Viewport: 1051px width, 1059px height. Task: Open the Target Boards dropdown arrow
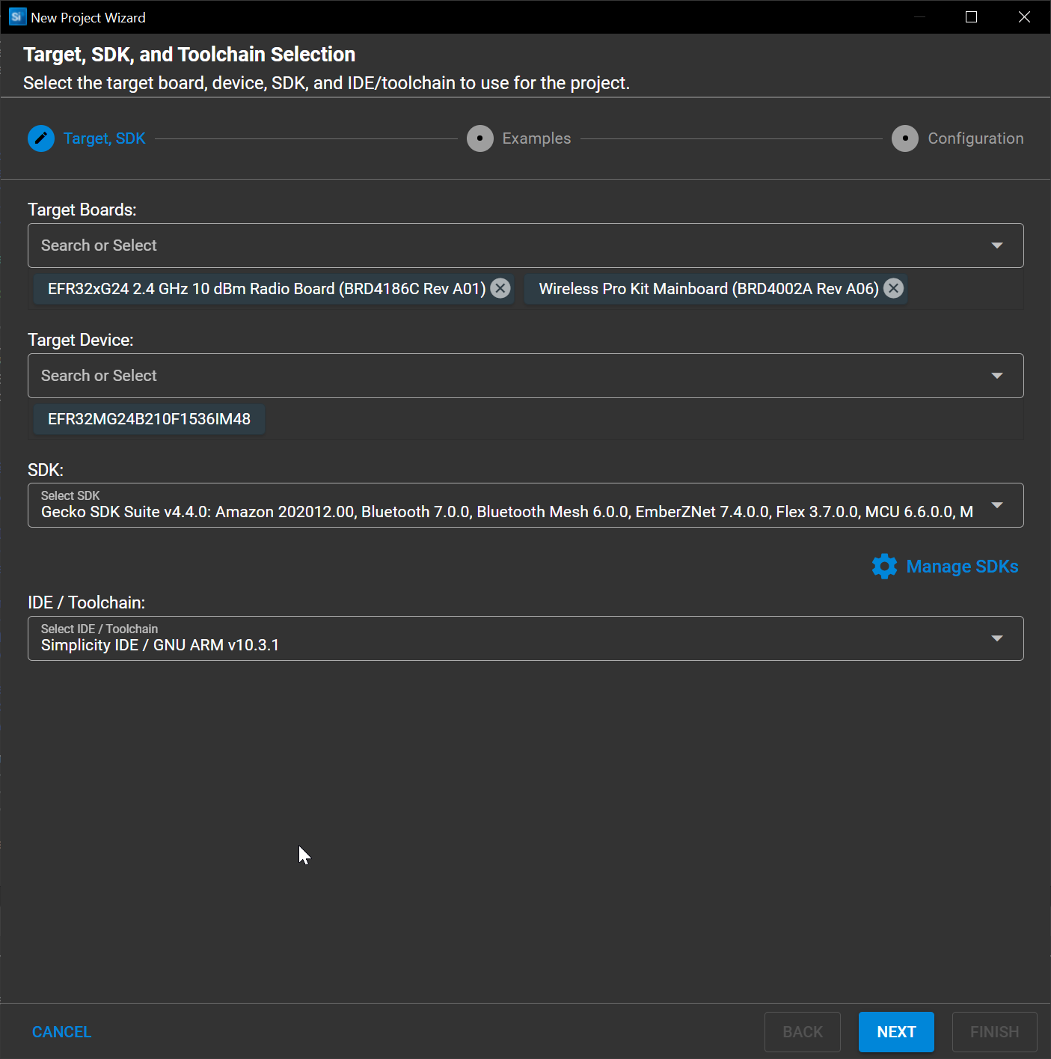(997, 245)
